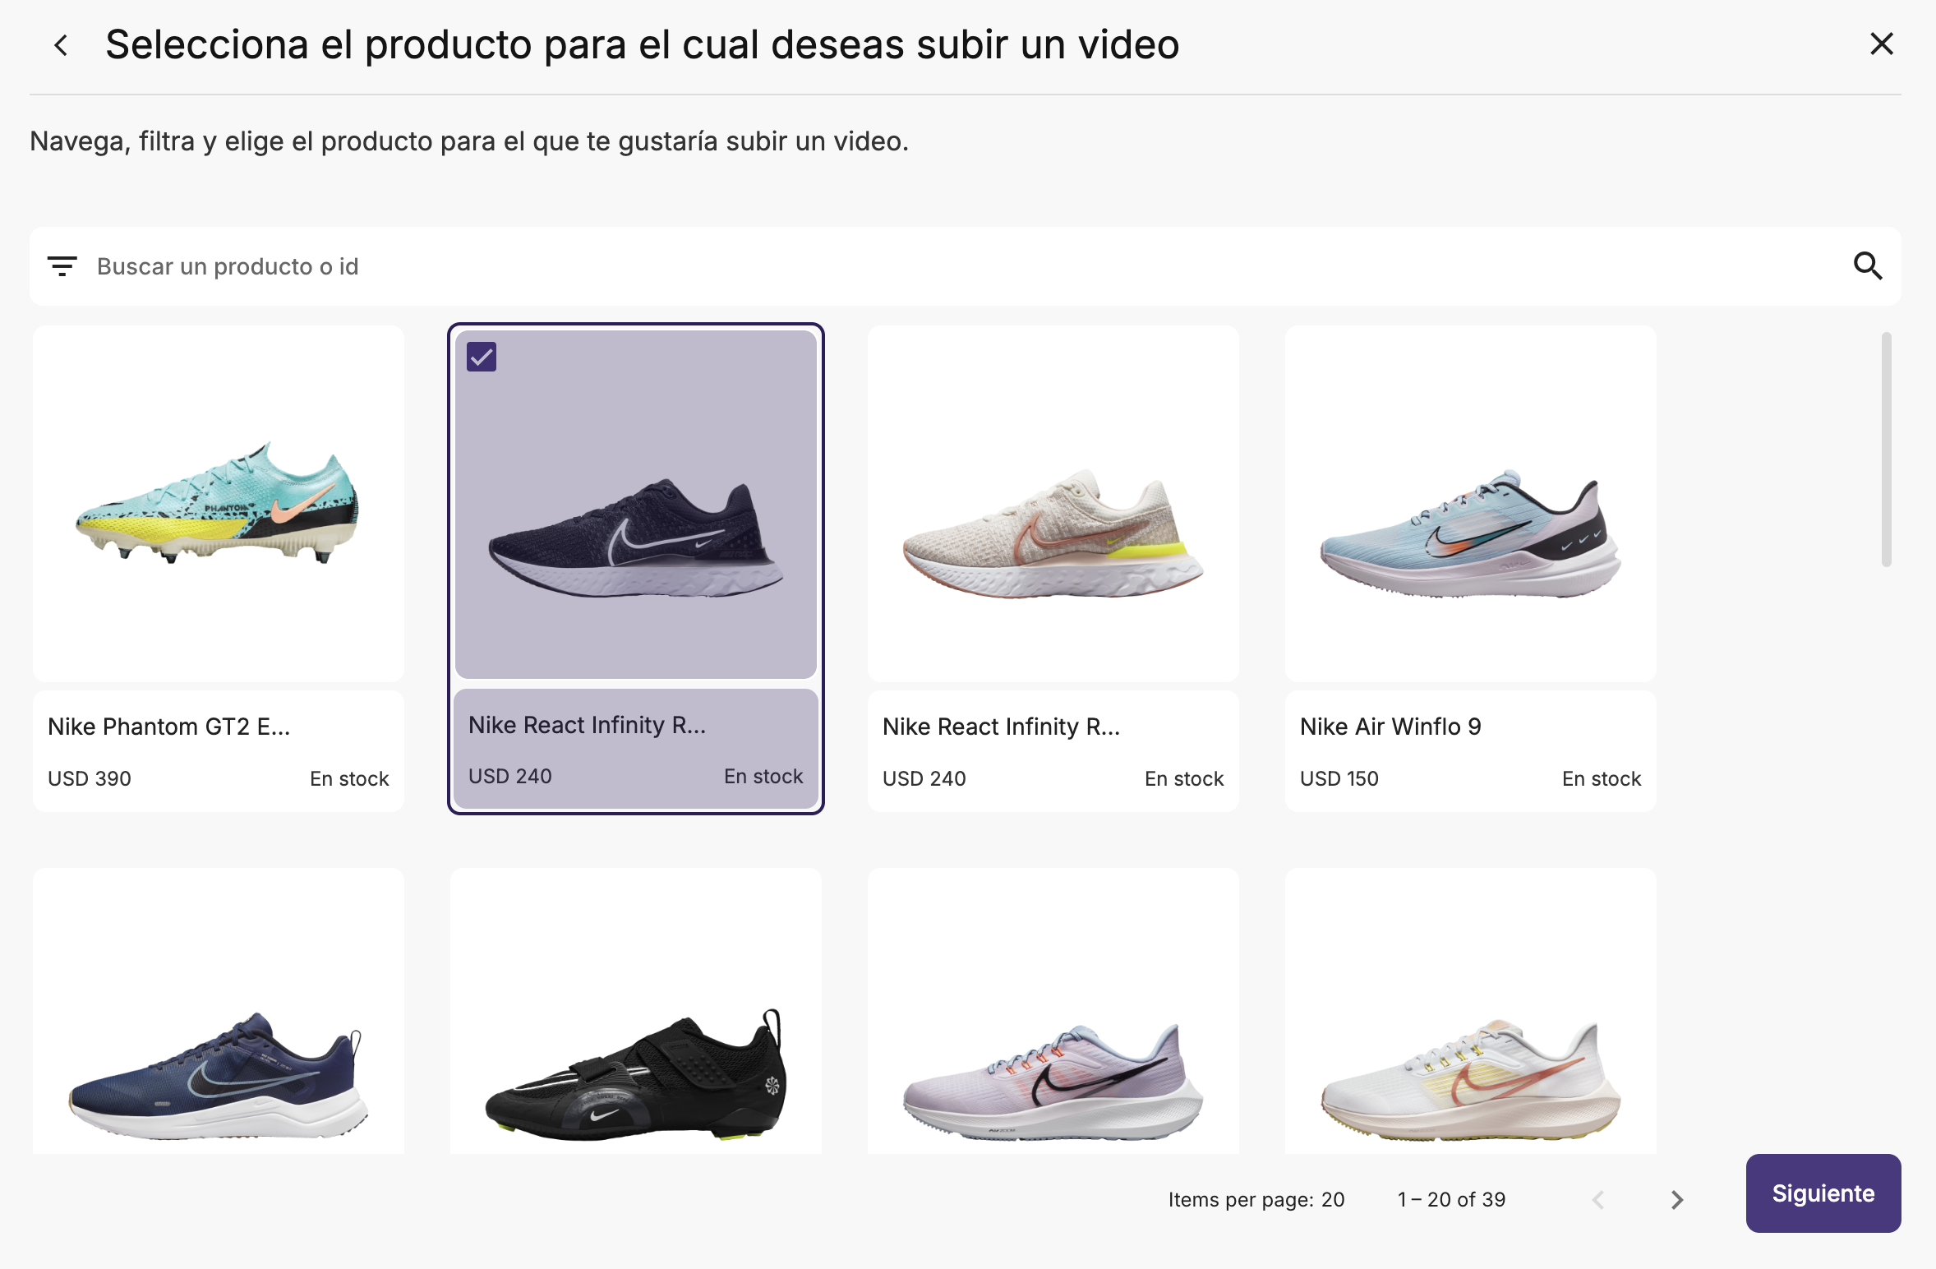Image resolution: width=1936 pixels, height=1269 pixels.
Task: Click the 'Navega, filtra y elige' description text
Action: [469, 141]
